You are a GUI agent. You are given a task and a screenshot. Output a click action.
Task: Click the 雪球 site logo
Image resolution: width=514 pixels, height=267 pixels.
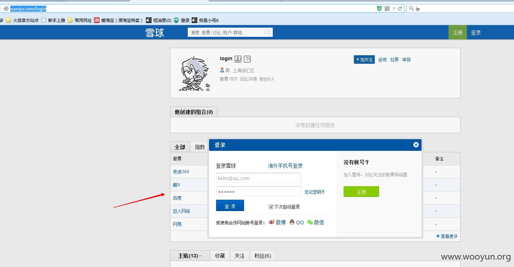pos(155,33)
